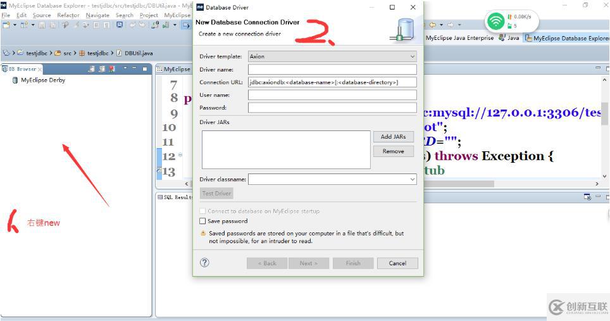Open the Project menu
The image size is (610, 321).
coord(149,15)
